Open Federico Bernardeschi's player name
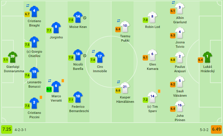 pos(78,109)
